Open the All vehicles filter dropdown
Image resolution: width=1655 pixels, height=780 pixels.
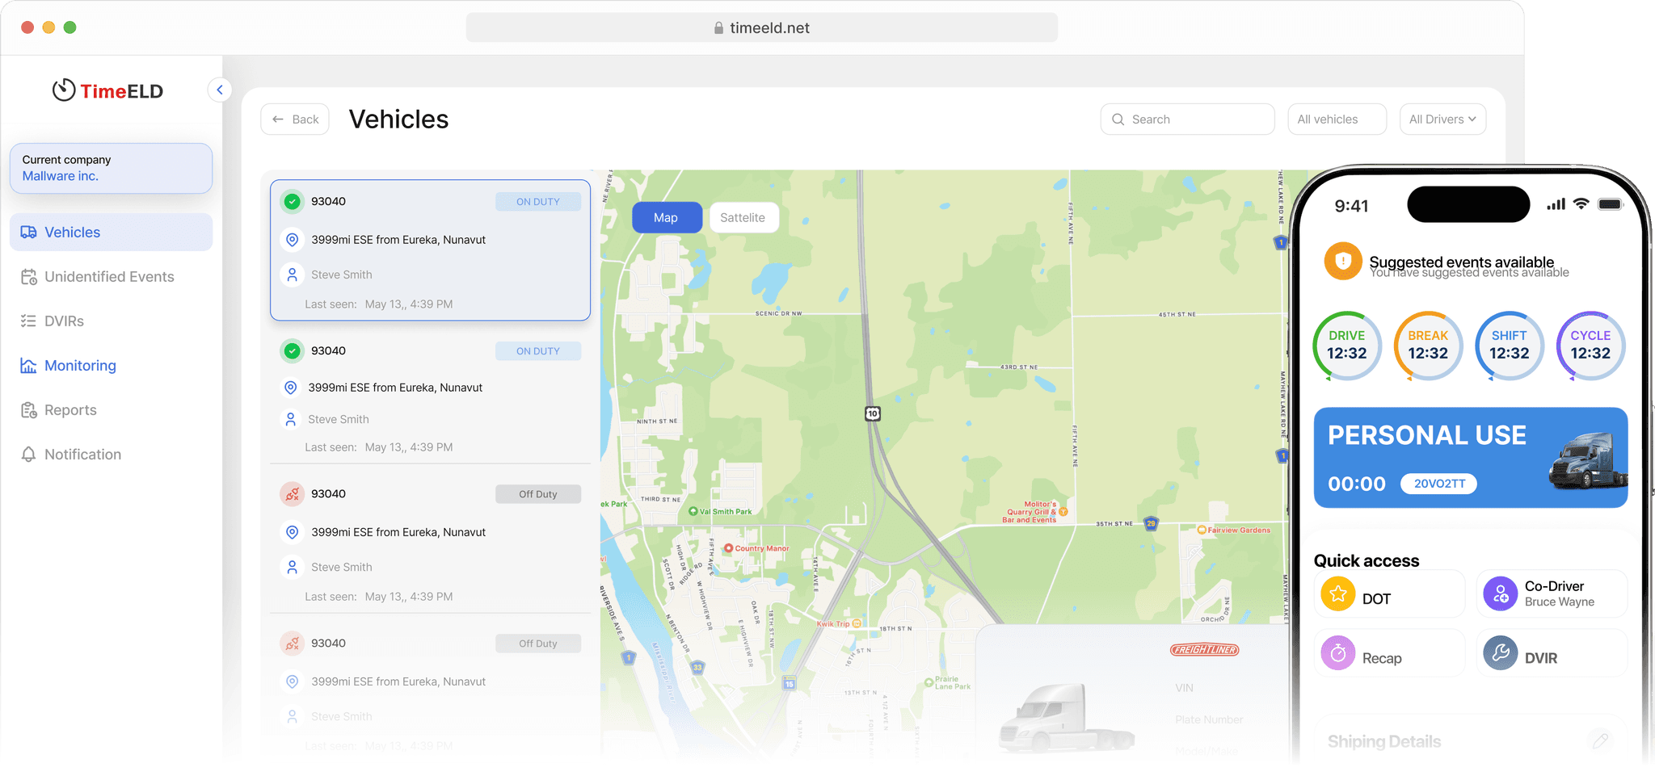(1337, 120)
